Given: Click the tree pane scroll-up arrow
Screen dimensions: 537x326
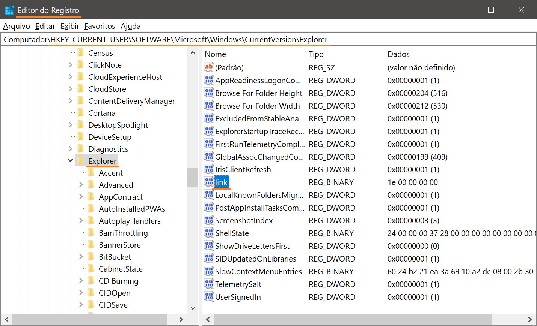Looking at the screenshot, I should [193, 53].
